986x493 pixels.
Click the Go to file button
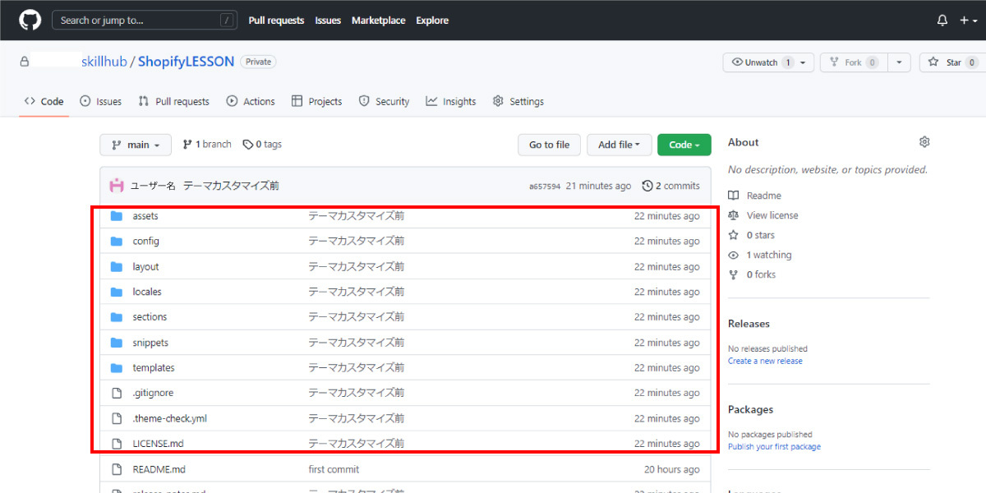(549, 145)
